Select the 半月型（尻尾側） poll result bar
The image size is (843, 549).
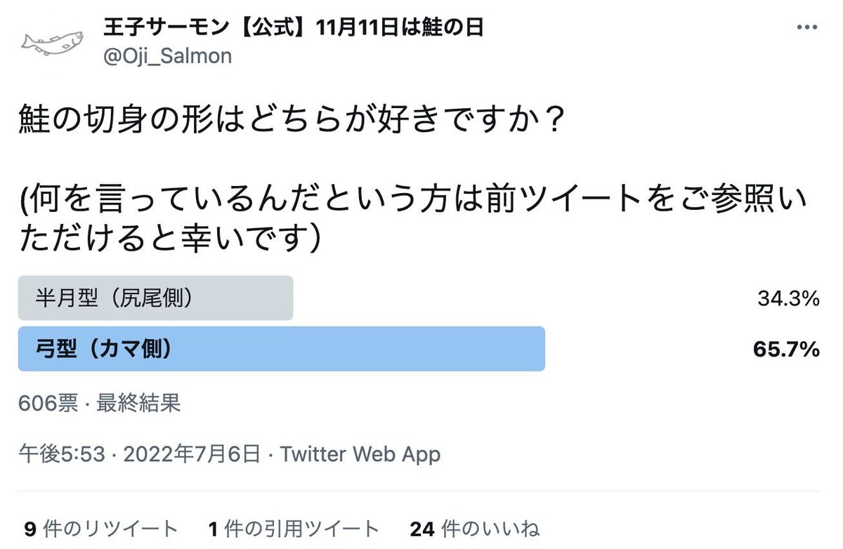click(155, 298)
